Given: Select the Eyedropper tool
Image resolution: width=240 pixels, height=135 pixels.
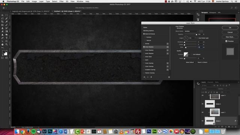Looking at the screenshot, I should (6, 22).
